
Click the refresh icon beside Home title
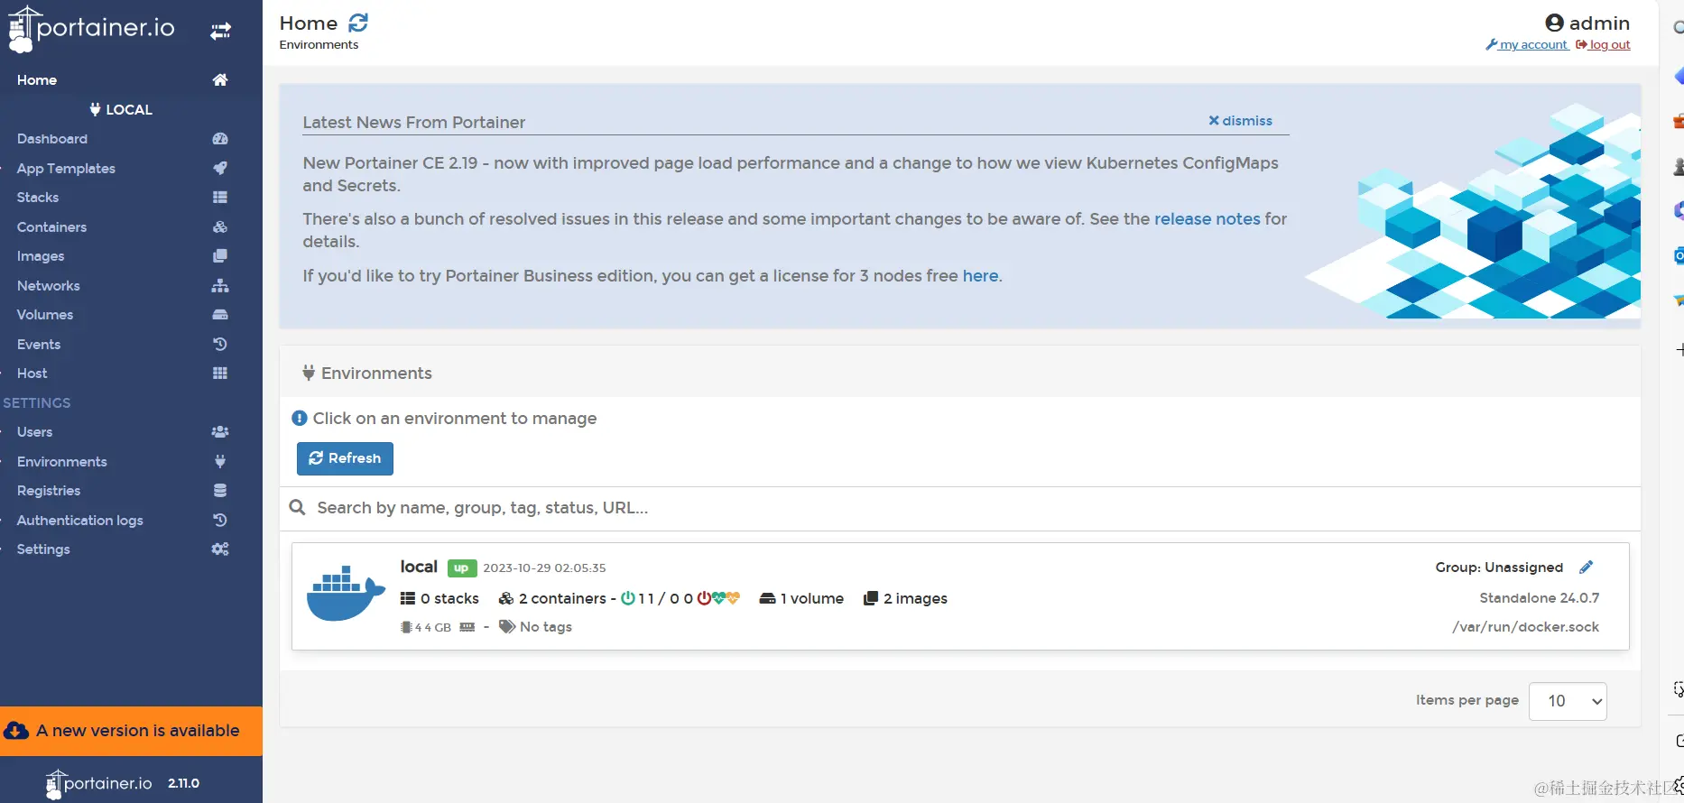click(x=358, y=23)
